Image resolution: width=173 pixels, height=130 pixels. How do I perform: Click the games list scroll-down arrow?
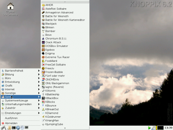65,128
